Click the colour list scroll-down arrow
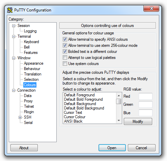 (119, 121)
